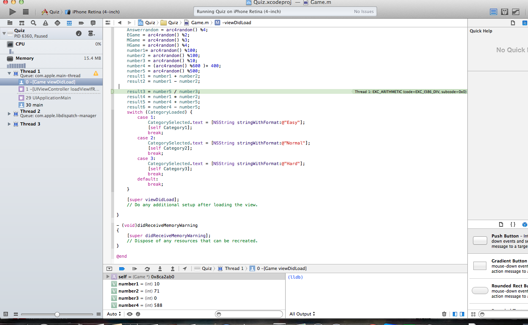This screenshot has width=528, height=325.
Task: Click Thread 1 in debug bar path
Action: [231, 268]
